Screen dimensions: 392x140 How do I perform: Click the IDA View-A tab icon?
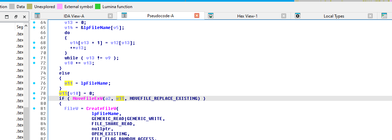[37, 16]
